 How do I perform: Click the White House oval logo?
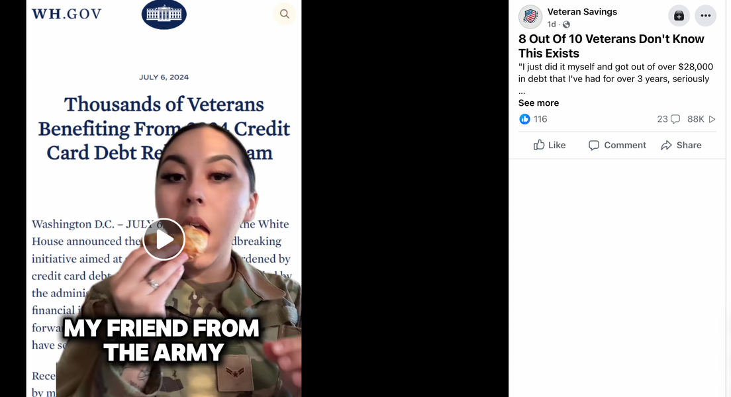(164, 15)
